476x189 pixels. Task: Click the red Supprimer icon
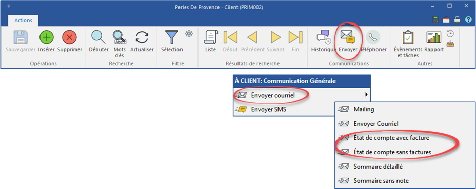click(70, 37)
